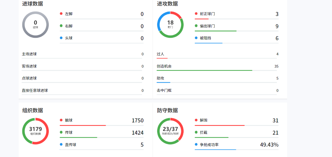
Task: Toggle the 拦截 legend marker
Action: coord(196,132)
